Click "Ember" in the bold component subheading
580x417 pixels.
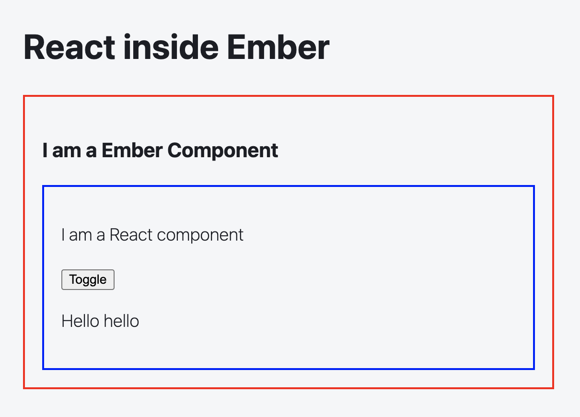(132, 151)
